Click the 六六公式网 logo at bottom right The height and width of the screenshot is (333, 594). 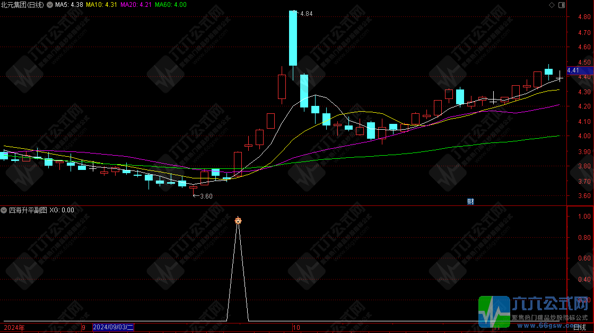pyautogui.click(x=536, y=311)
